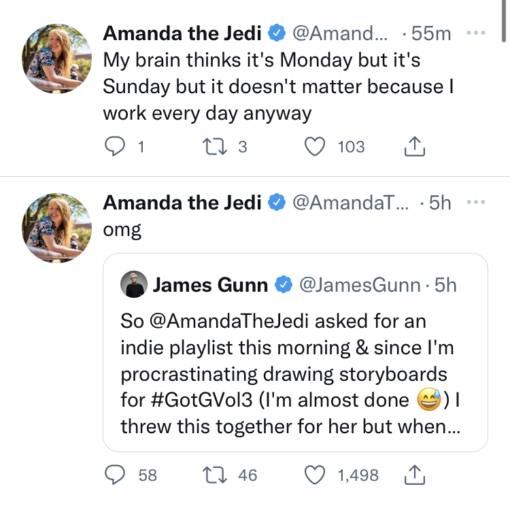Like the tweet with 103 likes
Screen dimensions: 510x508
click(x=315, y=146)
